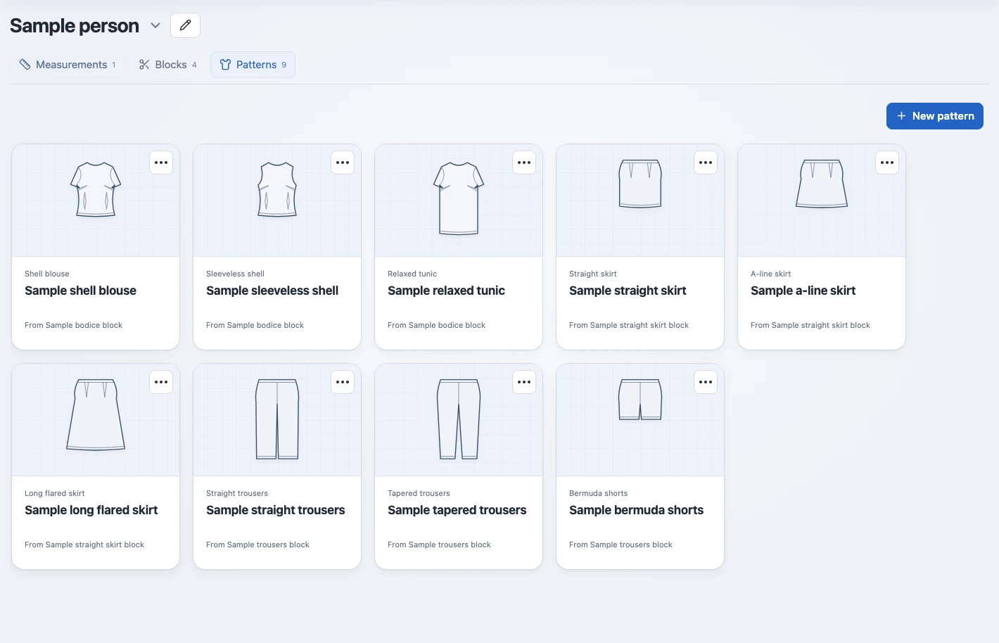Open the three-dot menu on Sample sleeveless shell card
The height and width of the screenshot is (643, 999).
click(343, 163)
